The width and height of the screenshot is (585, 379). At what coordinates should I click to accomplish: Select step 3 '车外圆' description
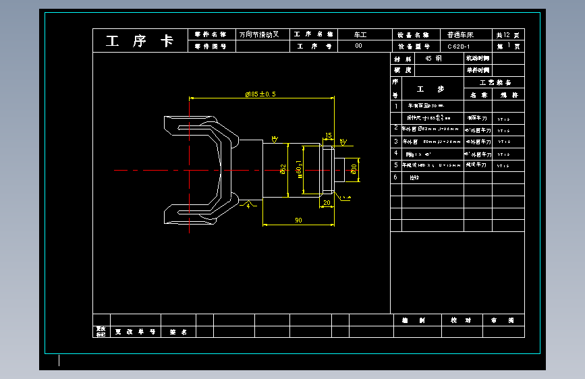pos(432,142)
